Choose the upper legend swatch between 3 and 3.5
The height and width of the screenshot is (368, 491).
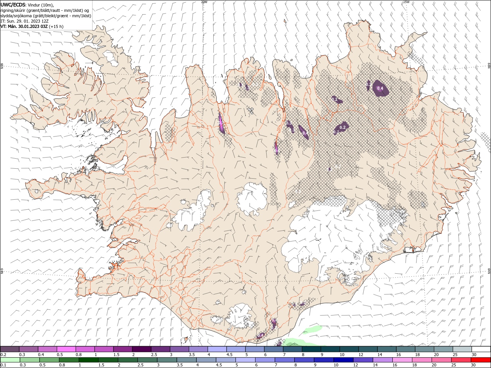pos(179,349)
